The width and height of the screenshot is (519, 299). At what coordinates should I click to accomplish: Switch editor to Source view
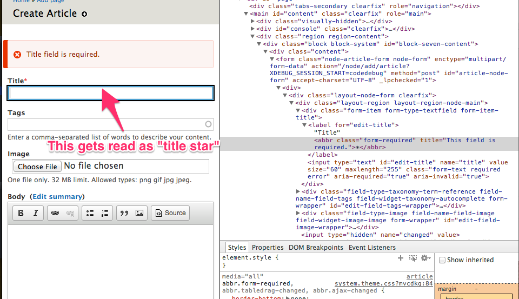170,213
